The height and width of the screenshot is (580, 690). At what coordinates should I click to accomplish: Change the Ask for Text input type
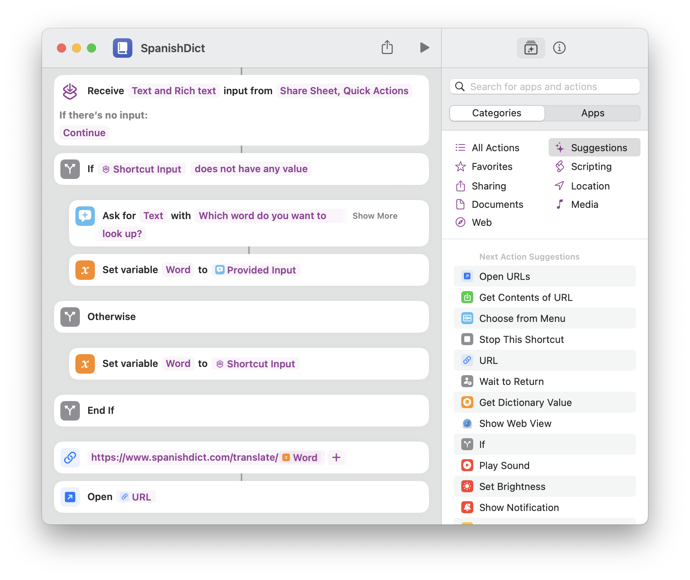pyautogui.click(x=153, y=216)
